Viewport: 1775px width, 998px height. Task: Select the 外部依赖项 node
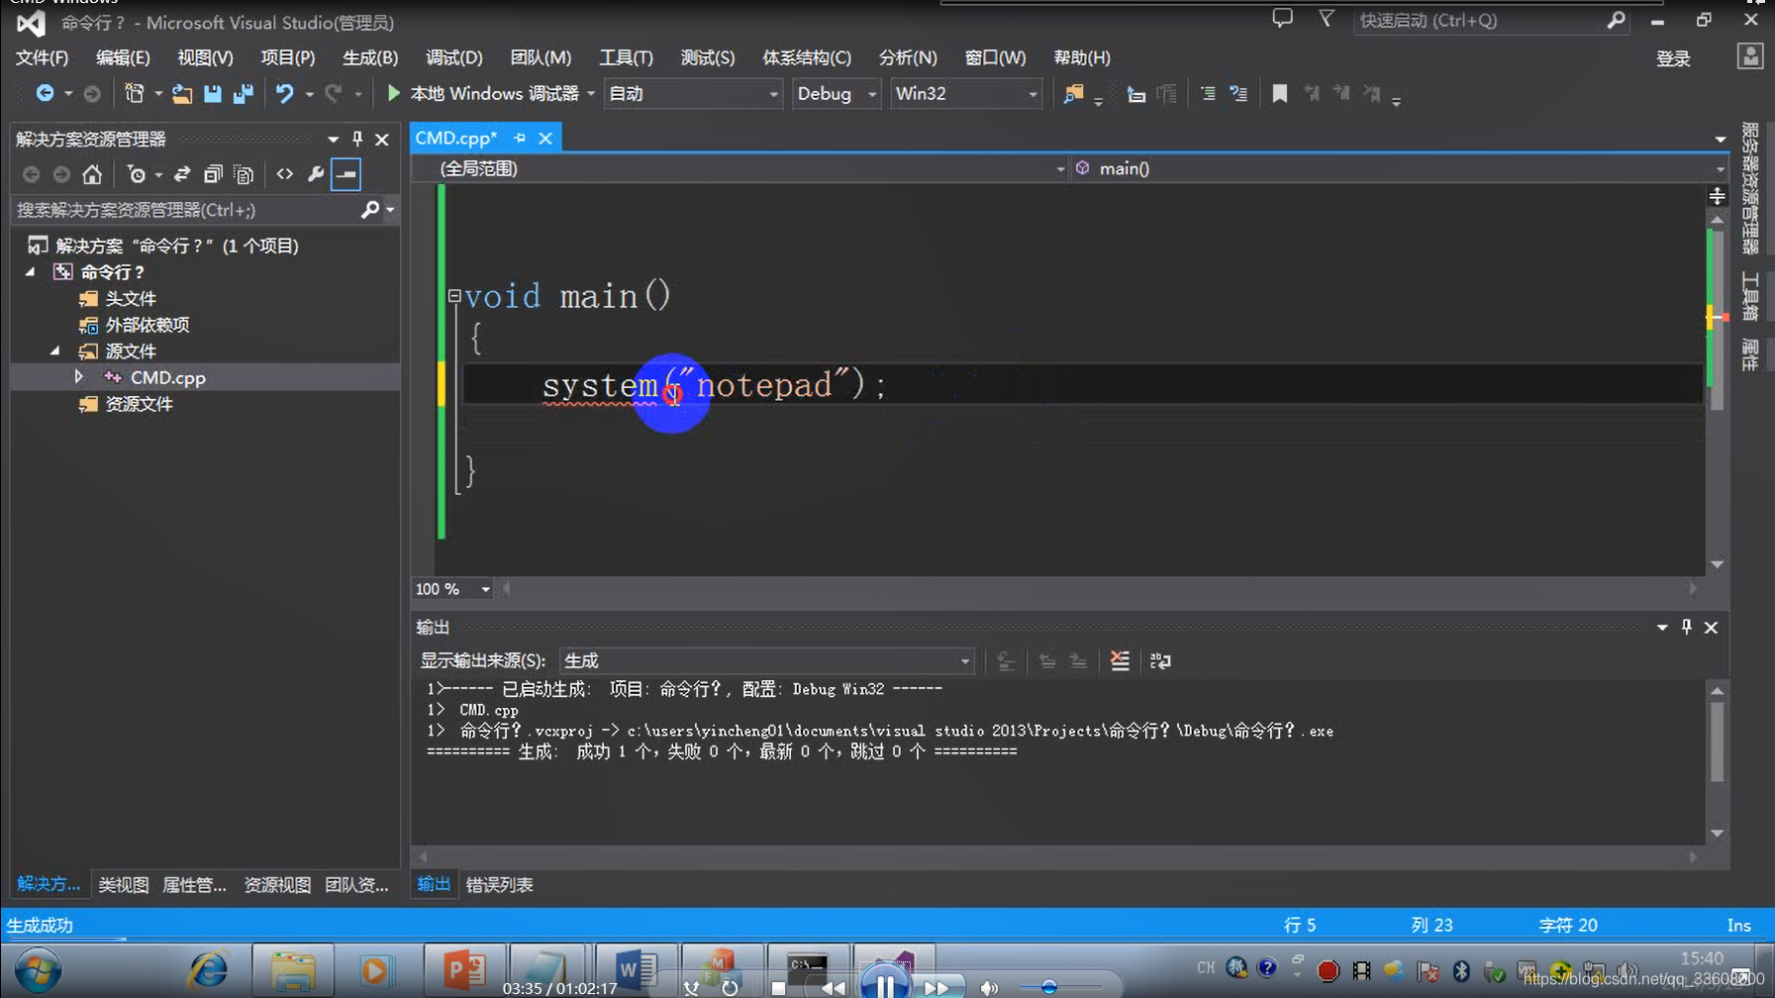coord(147,325)
